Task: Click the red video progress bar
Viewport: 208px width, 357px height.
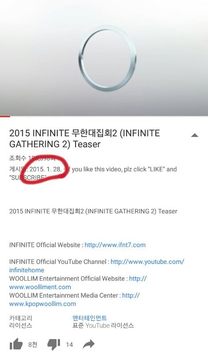Action: click(5, 116)
